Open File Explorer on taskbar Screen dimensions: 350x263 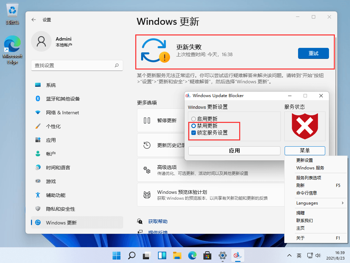click(x=177, y=255)
